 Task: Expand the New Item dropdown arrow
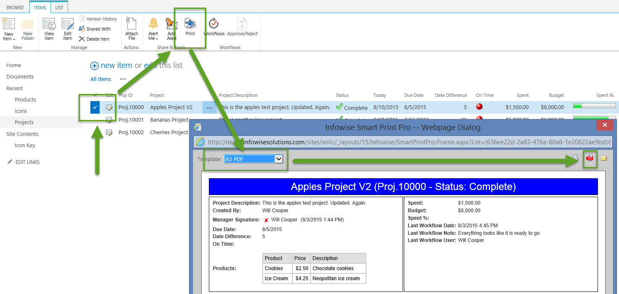[x=14, y=39]
